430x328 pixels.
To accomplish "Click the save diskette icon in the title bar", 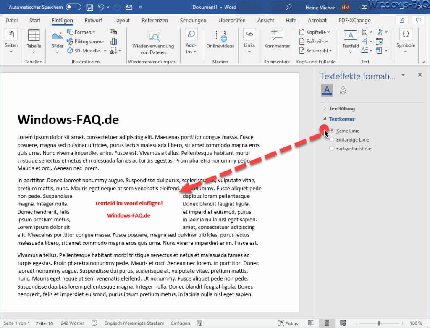I will coord(89,8).
